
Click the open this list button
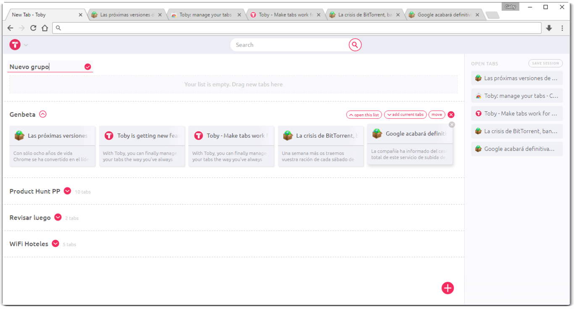364,115
